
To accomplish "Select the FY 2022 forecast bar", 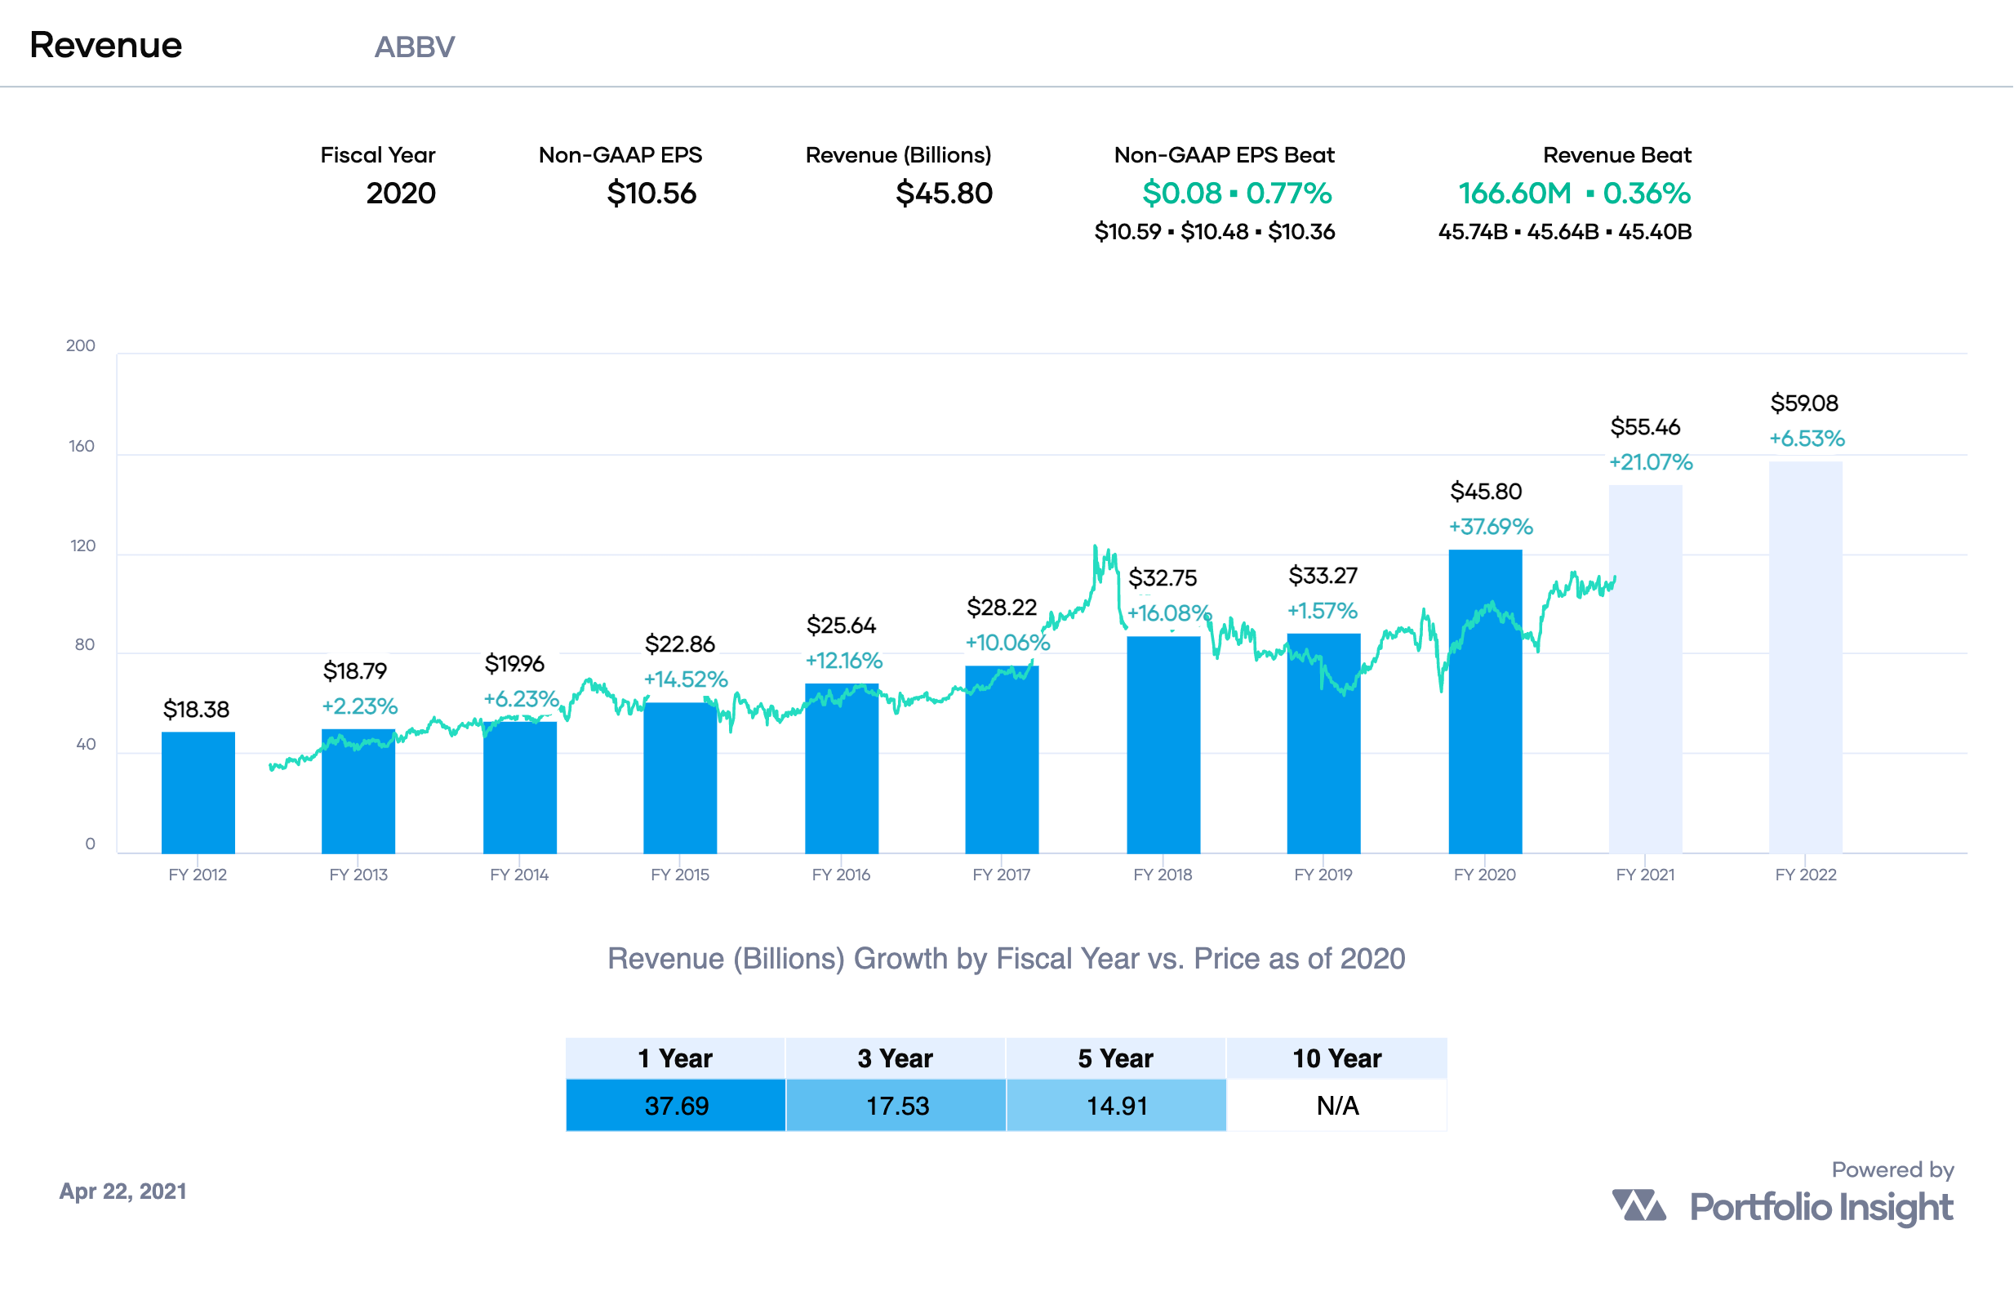I will (x=1805, y=657).
